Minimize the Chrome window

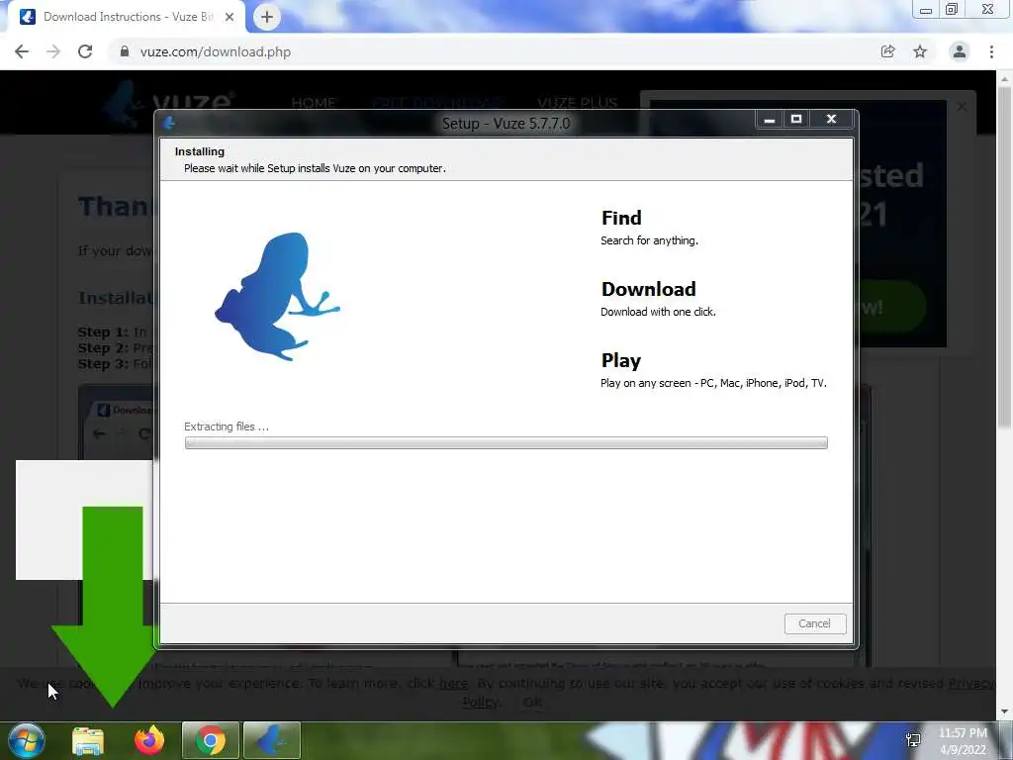(x=926, y=10)
